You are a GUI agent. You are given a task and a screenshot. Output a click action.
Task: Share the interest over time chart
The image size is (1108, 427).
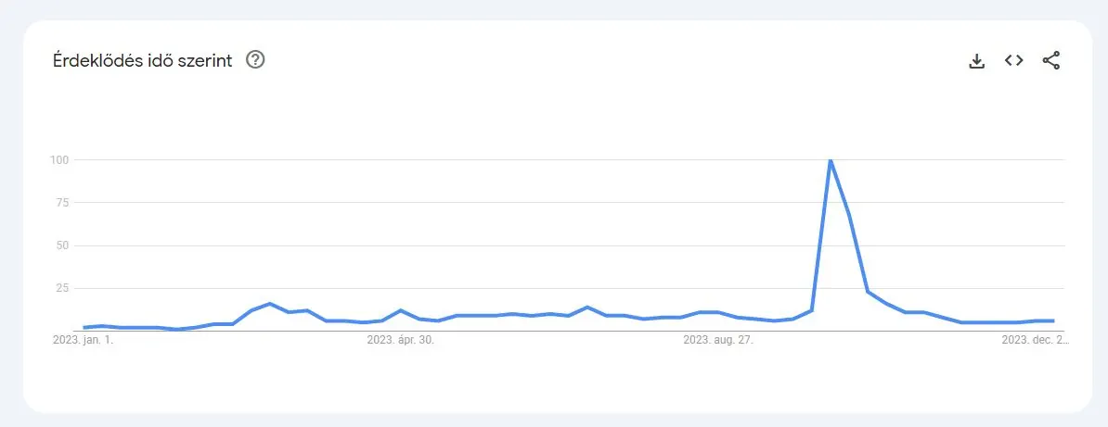tap(1051, 61)
